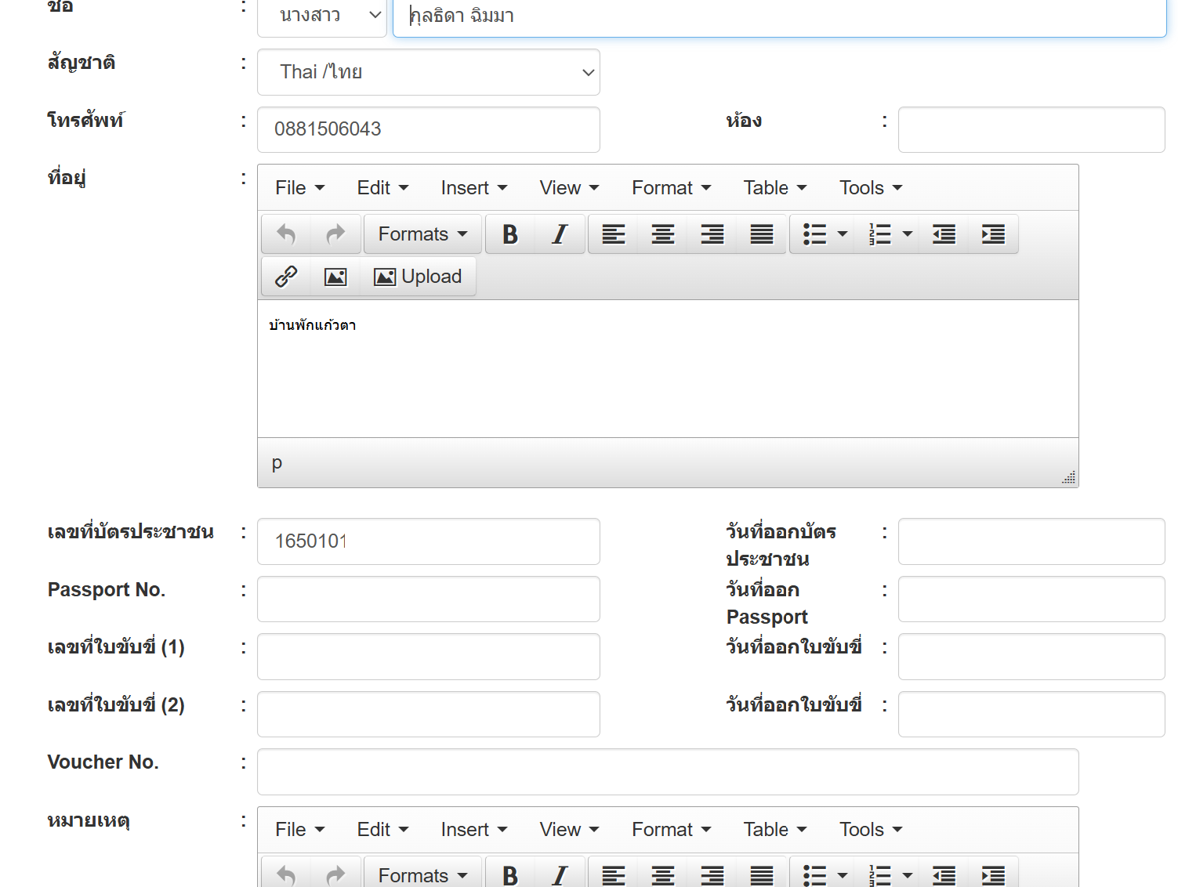
Task: Open View menu in address editor
Action: tap(569, 188)
